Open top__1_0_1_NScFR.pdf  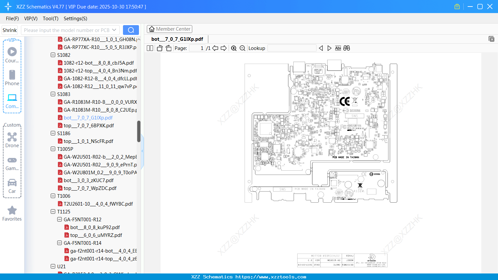88,141
